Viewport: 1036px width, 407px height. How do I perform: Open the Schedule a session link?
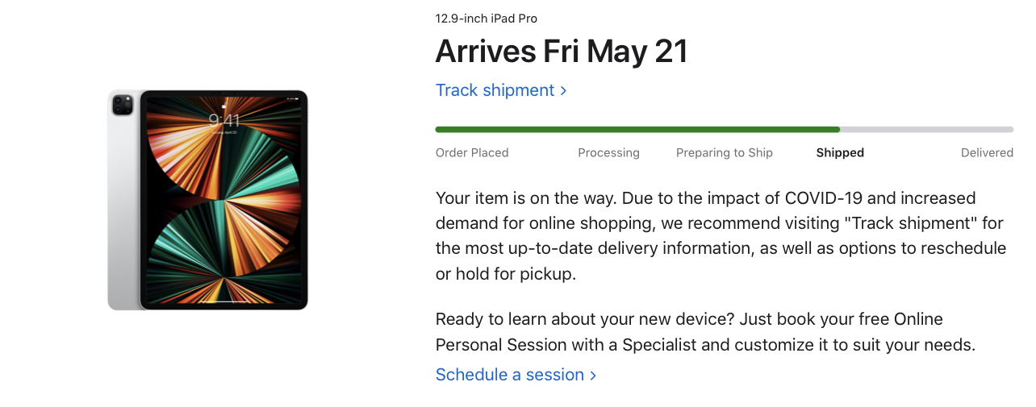[x=509, y=375]
